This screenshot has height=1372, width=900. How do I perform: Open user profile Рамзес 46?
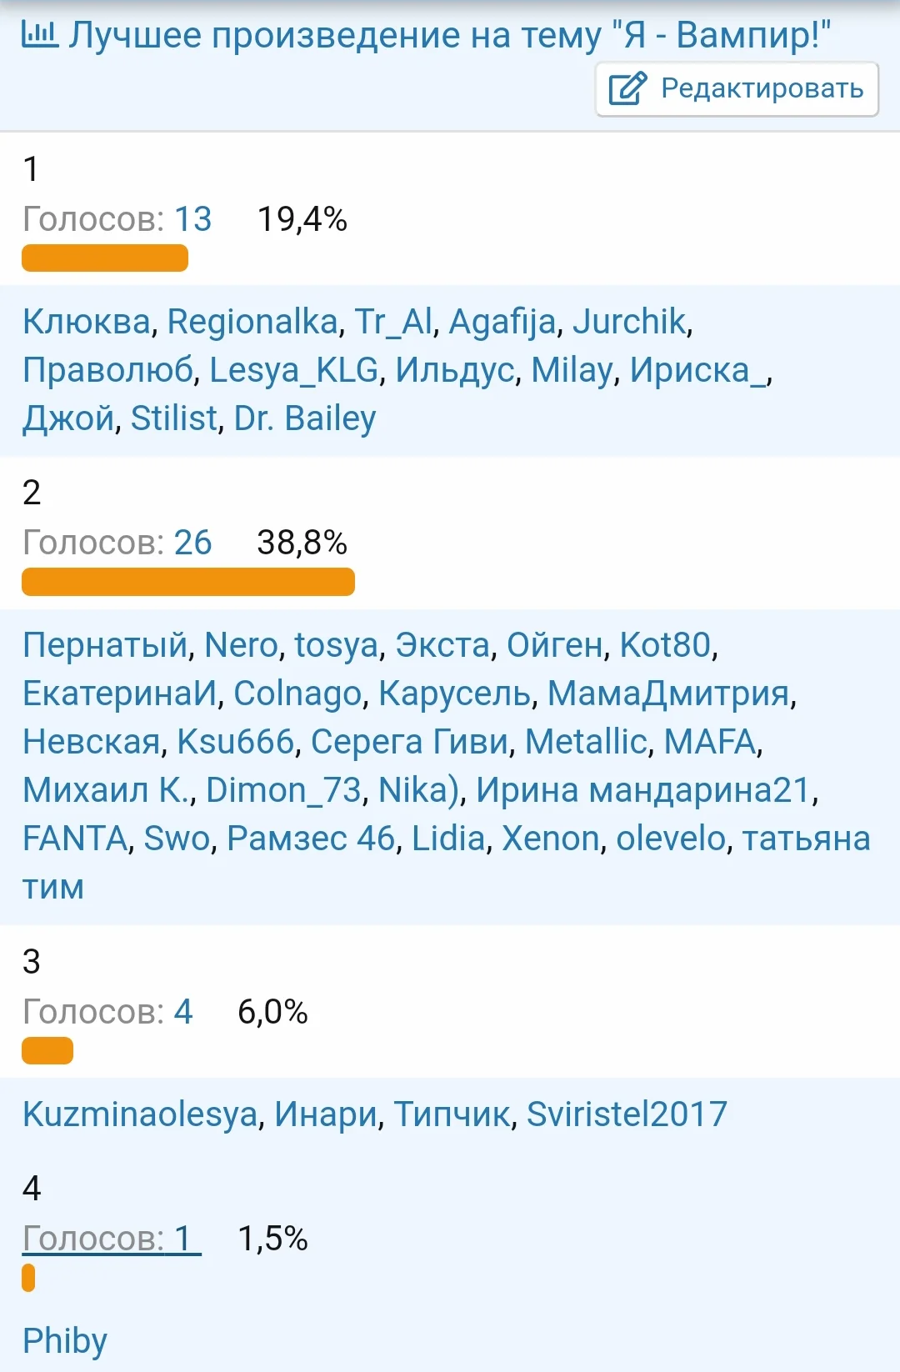click(311, 839)
